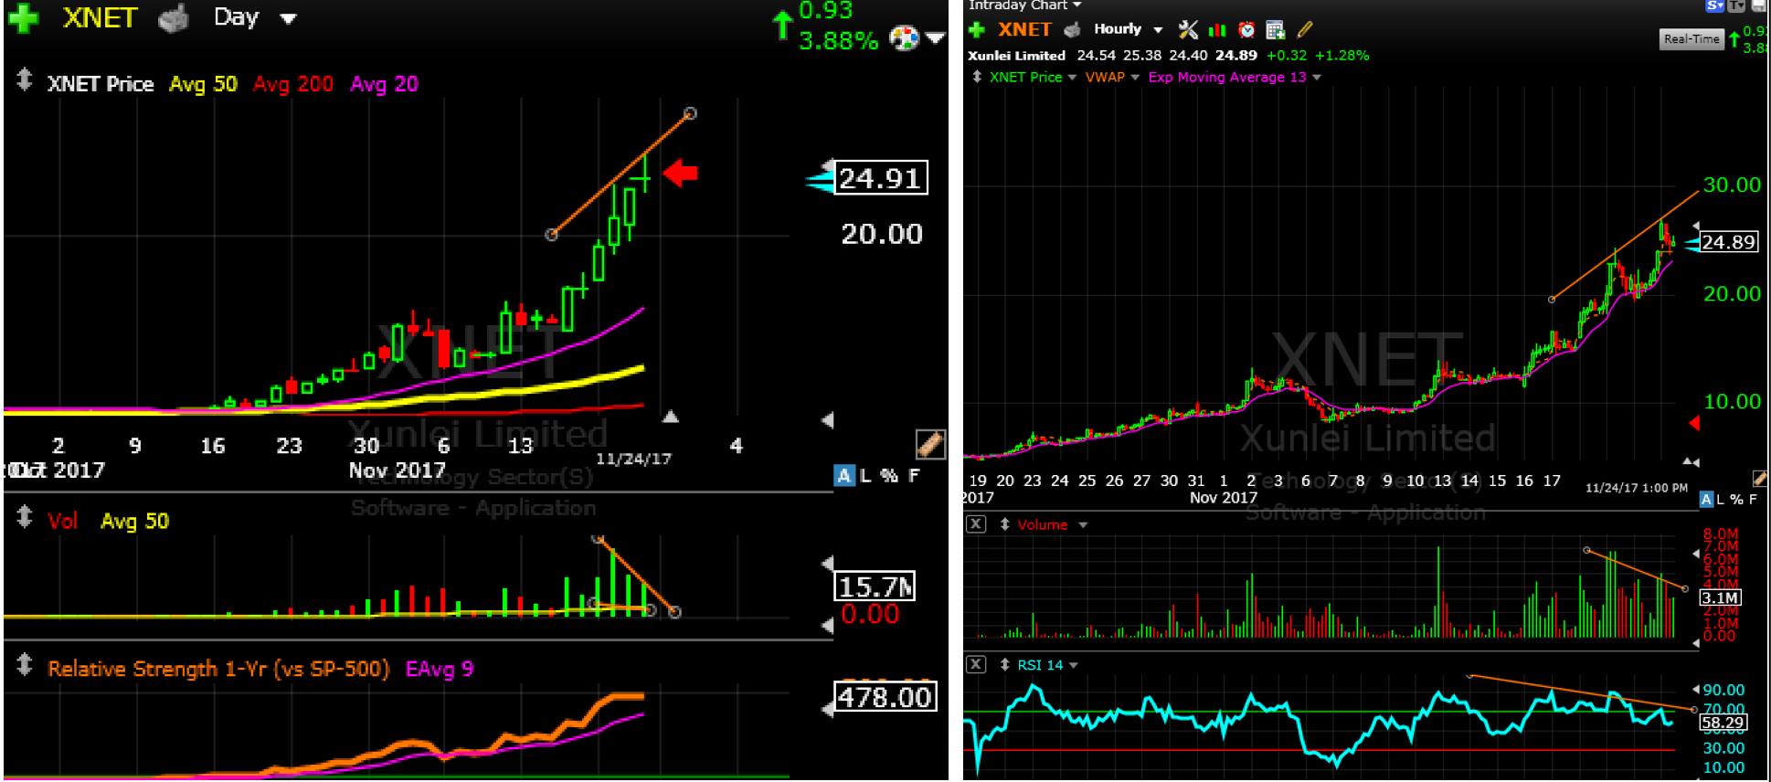The width and height of the screenshot is (1771, 782).
Task: Expand the dropdown arrow beside the color palette
Action: tap(935, 38)
